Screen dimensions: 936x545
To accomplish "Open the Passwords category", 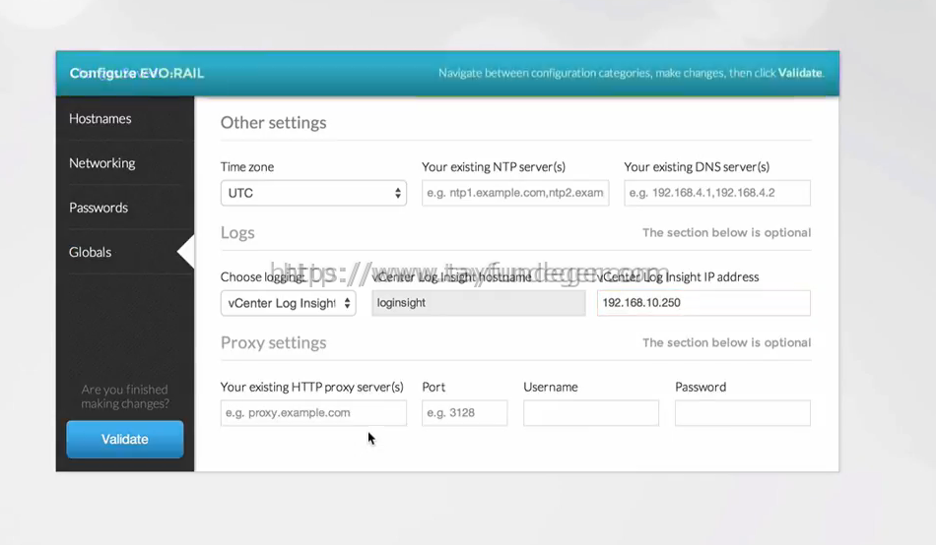I will pos(99,208).
